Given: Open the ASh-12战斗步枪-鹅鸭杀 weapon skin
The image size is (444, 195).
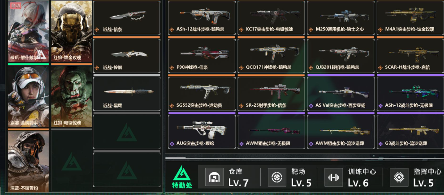Looking at the screenshot, I should click(202, 17).
